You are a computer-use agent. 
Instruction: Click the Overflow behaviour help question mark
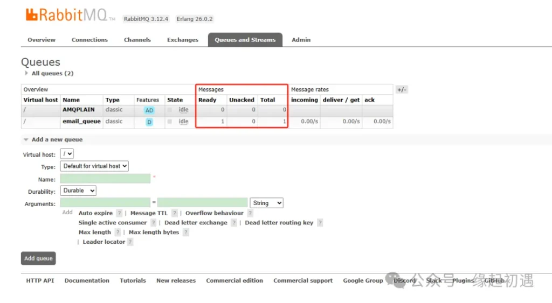250,213
